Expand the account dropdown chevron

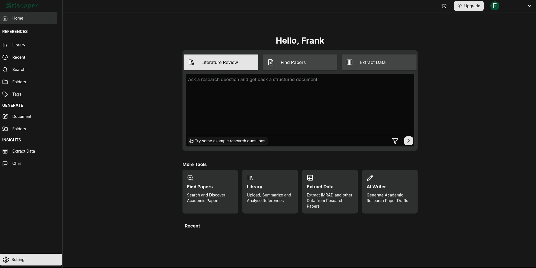(529, 6)
